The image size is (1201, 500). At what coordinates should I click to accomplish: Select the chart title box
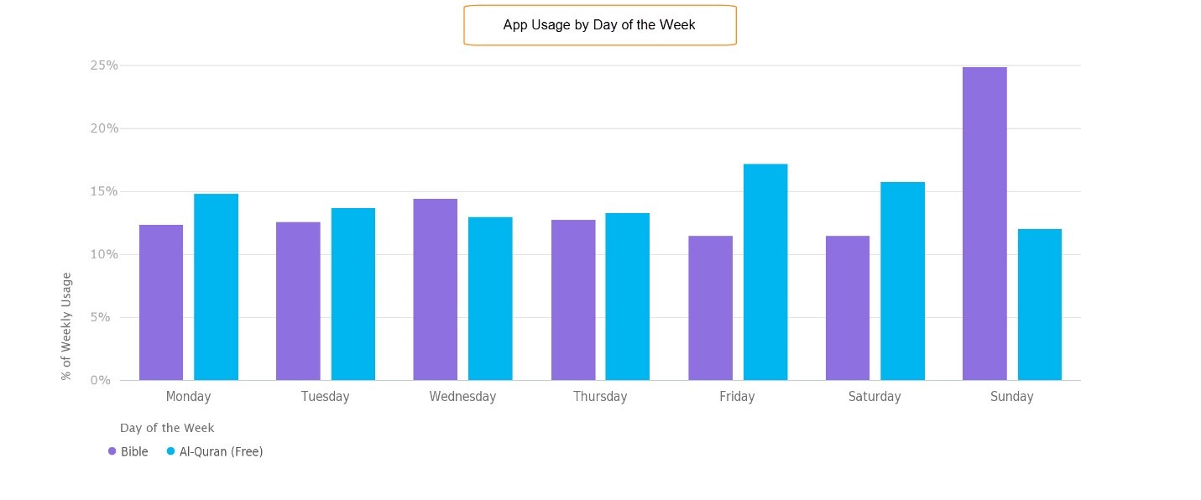coord(600,25)
